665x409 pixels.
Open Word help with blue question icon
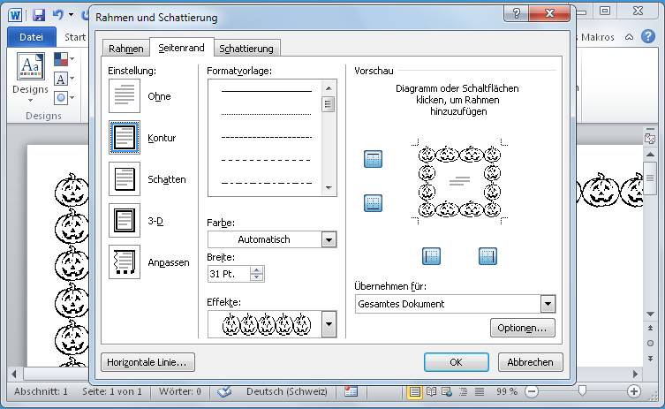pos(647,36)
